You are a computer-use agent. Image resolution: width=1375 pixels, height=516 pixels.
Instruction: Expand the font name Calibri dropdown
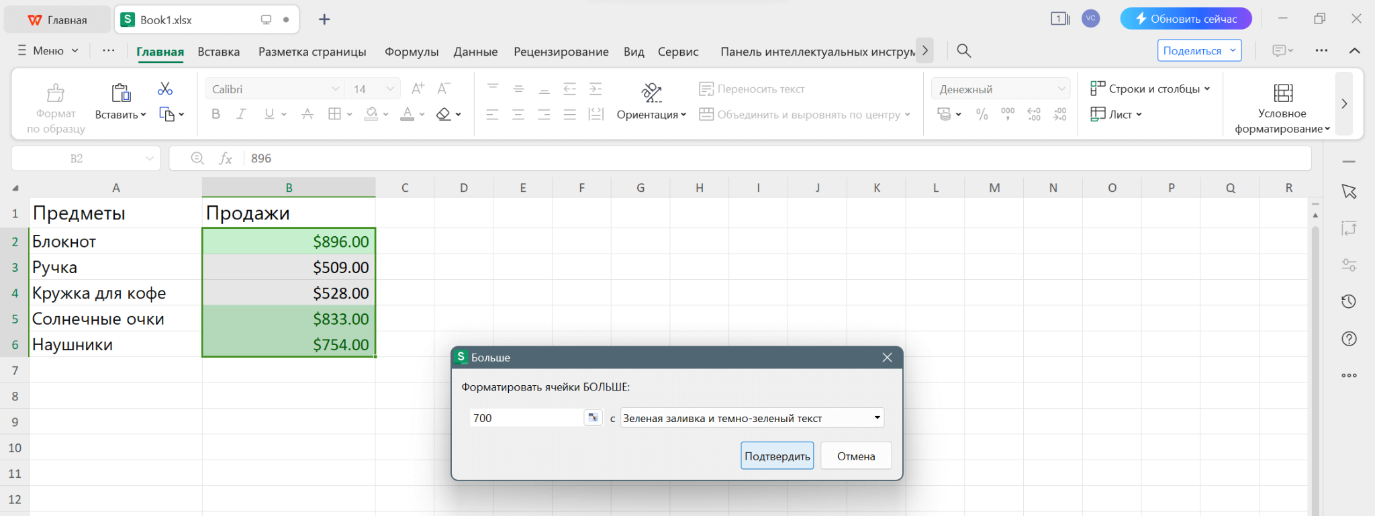335,89
